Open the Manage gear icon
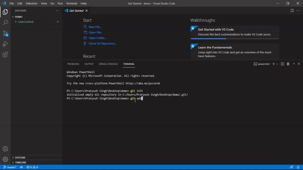Image resolution: width=303 pixels, height=170 pixels. click(5, 159)
